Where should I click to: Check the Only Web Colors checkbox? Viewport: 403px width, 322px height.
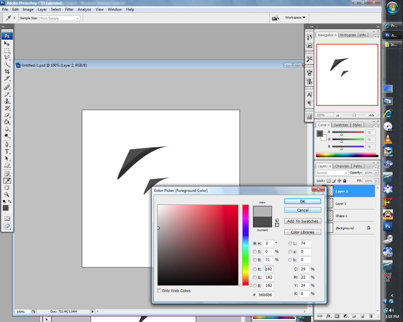coord(159,290)
